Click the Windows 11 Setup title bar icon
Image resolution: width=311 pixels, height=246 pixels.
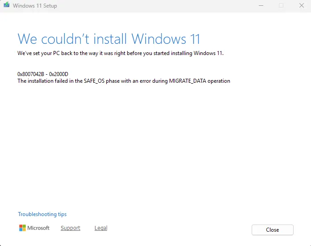point(6,6)
